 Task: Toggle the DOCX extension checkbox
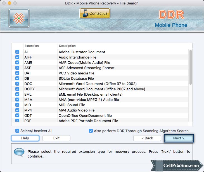(x=17, y=89)
